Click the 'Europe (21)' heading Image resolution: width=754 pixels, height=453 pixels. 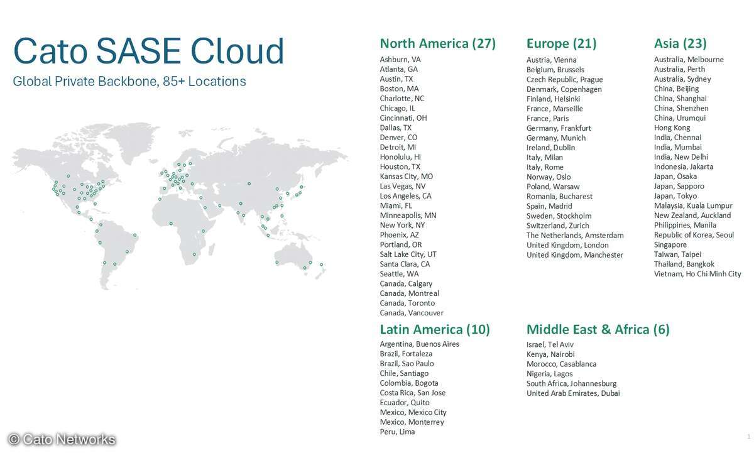tap(562, 43)
